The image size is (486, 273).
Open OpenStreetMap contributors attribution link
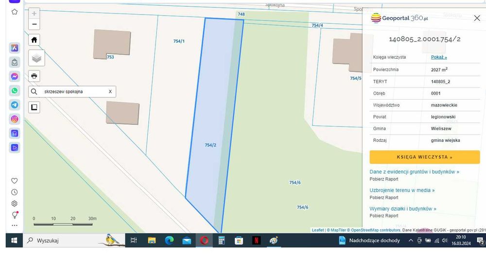(373, 230)
